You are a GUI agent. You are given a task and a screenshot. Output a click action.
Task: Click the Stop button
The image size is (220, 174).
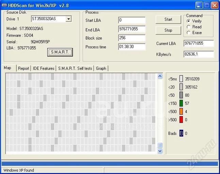[x=168, y=30]
